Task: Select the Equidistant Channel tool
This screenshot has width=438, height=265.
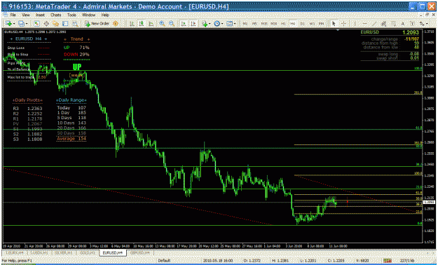Action: pos(384,24)
